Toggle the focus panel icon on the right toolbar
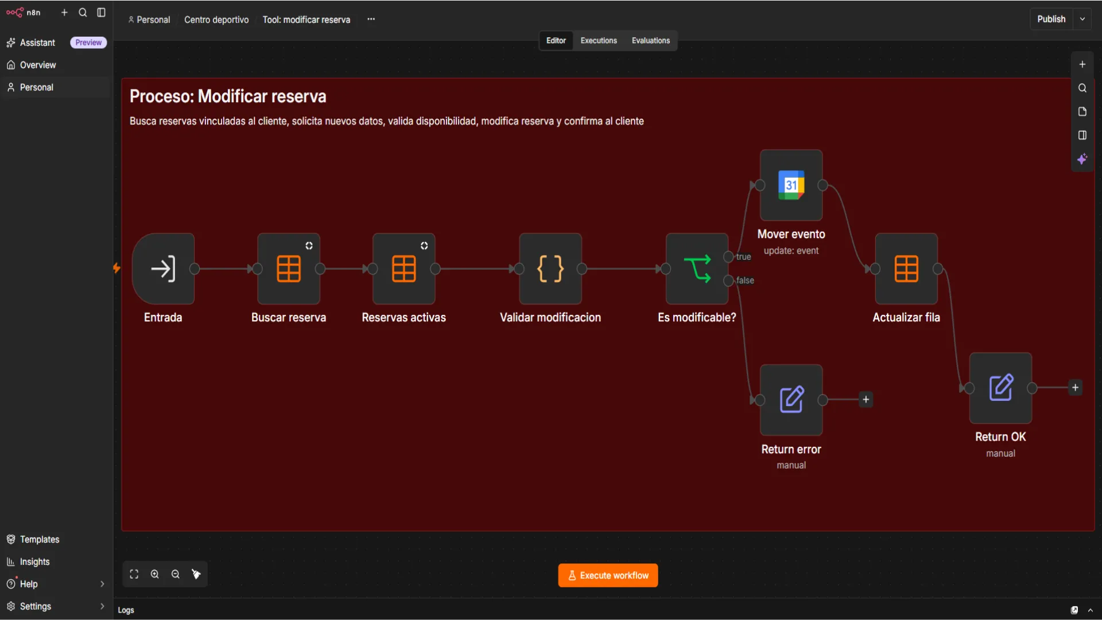1102x620 pixels. click(1082, 135)
